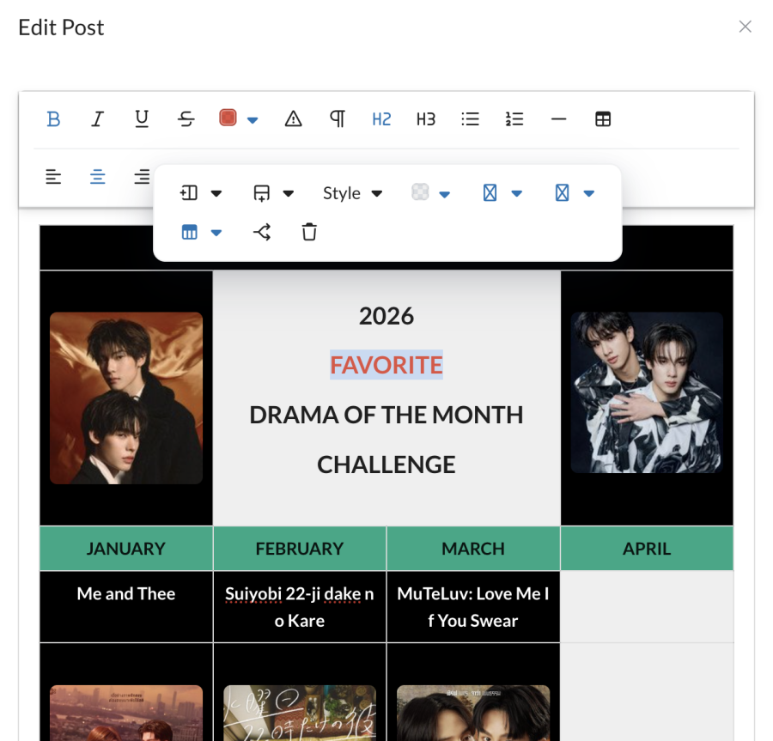The height and width of the screenshot is (741, 773).
Task: Toggle bold formatting
Action: tap(53, 119)
